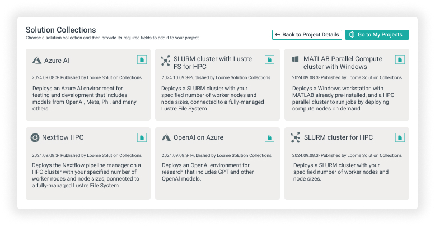Open document icon on SLURM Lustre card
This screenshot has width=435, height=226.
click(x=270, y=59)
